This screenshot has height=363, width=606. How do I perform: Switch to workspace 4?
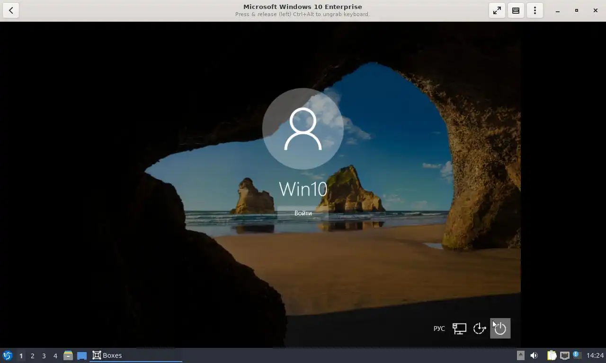55,355
